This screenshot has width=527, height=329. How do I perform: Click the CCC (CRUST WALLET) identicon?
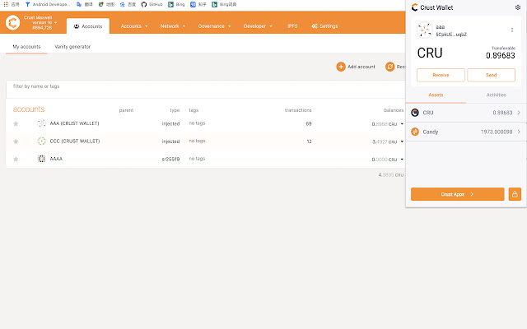point(41,141)
